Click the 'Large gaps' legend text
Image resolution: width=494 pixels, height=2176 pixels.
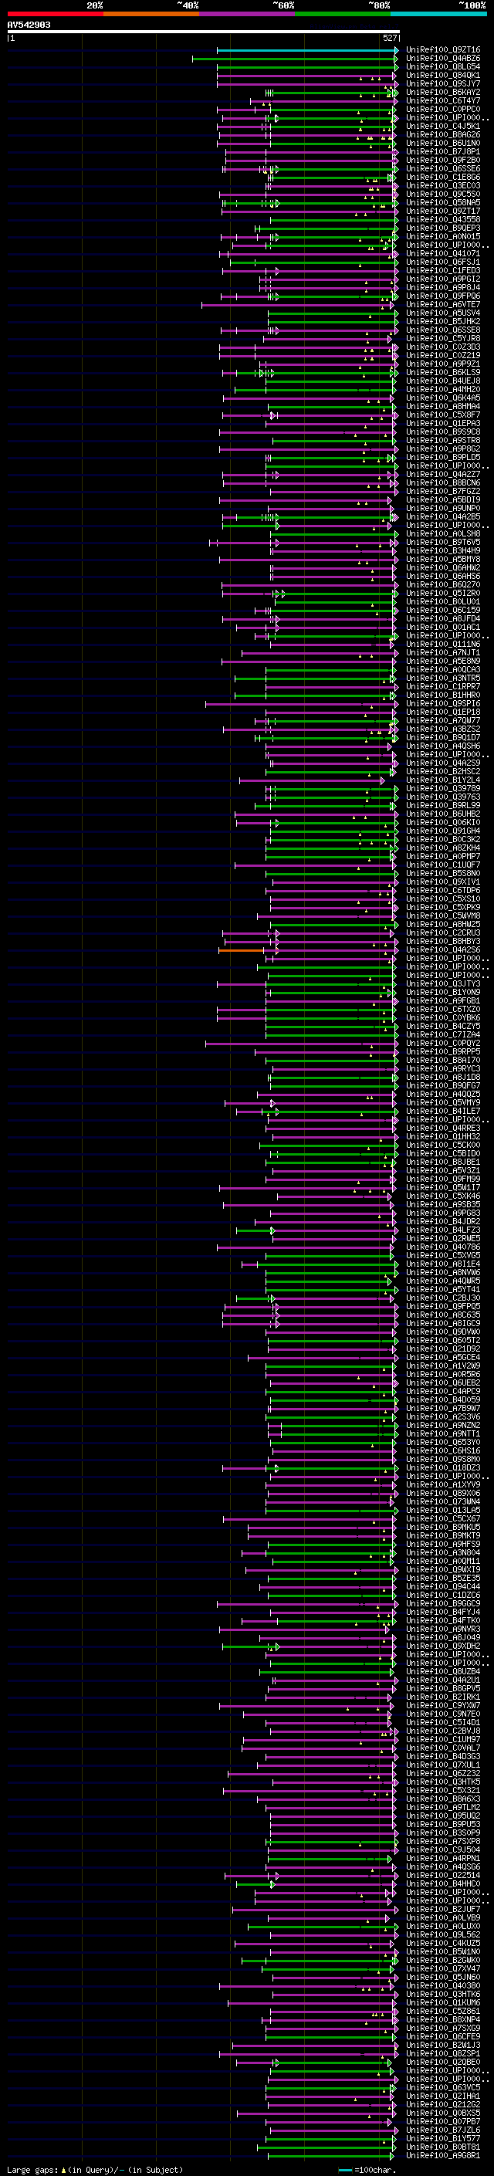pyautogui.click(x=32, y=2169)
